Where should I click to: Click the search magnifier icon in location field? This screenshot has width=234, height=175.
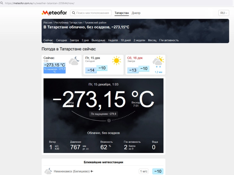74,13
